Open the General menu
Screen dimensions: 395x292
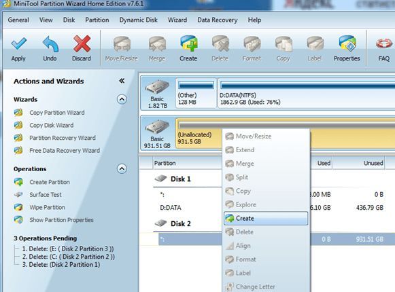tap(18, 20)
